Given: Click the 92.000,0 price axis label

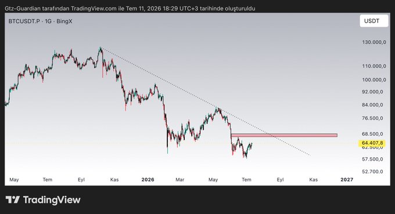Looking at the screenshot, I should [372, 92].
